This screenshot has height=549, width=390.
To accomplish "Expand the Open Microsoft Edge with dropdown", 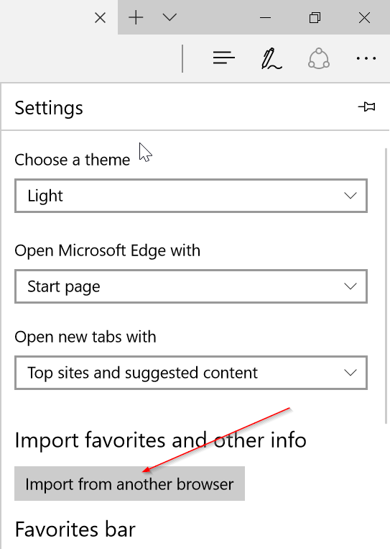I will tap(191, 286).
